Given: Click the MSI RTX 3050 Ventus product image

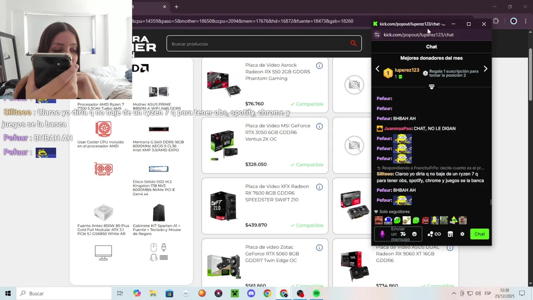Looking at the screenshot, I should click(224, 145).
